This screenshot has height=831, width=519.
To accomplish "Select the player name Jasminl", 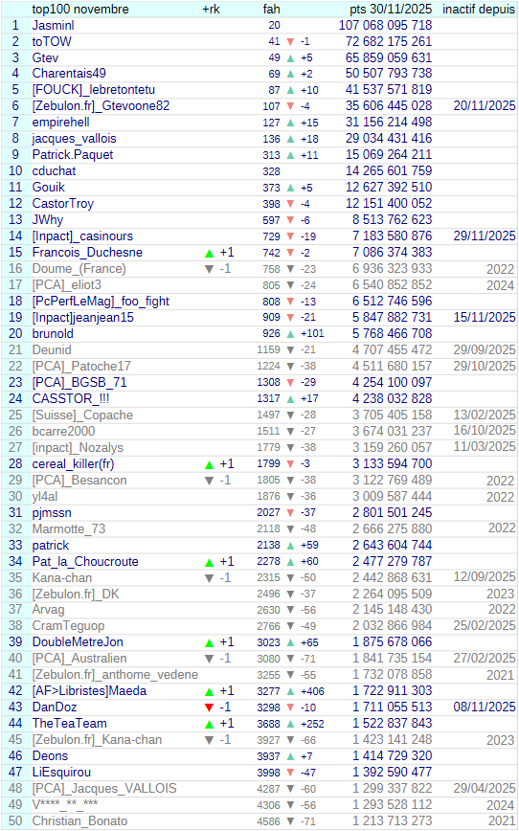I will click(53, 26).
